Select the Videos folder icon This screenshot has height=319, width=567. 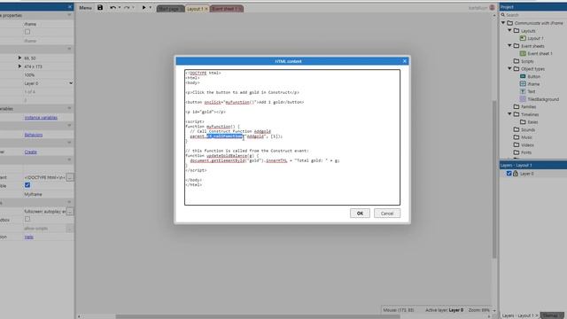[517, 144]
